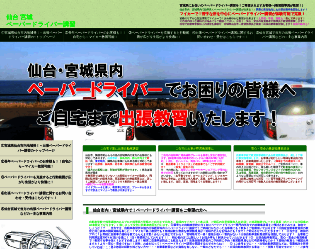Screen dimensions: 315x249
Task: Click the red header line マイカーで！苦手な所を中心に
Action: 242,14
